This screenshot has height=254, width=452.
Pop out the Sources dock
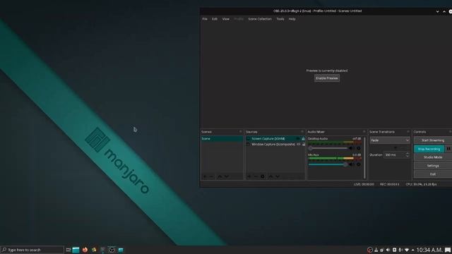pyautogui.click(x=302, y=132)
